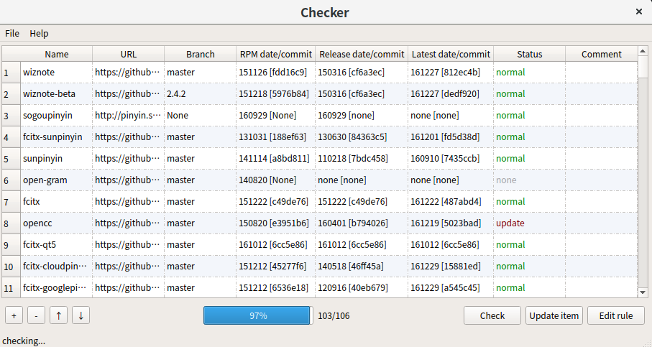
Task: Start checking with the Check button
Action: pyautogui.click(x=492, y=315)
